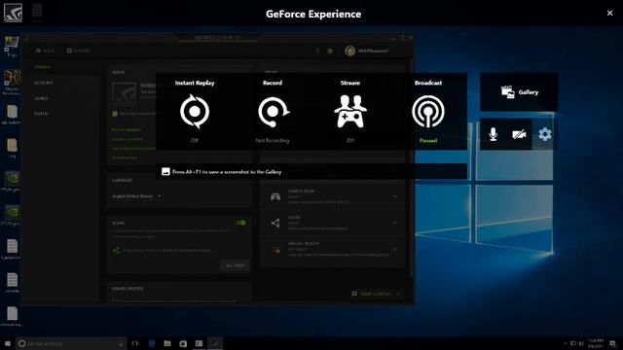
Task: Toggle the crossed-out camera icon
Action: point(519,134)
